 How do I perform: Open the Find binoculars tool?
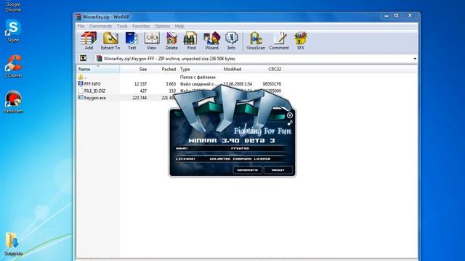[x=191, y=41]
